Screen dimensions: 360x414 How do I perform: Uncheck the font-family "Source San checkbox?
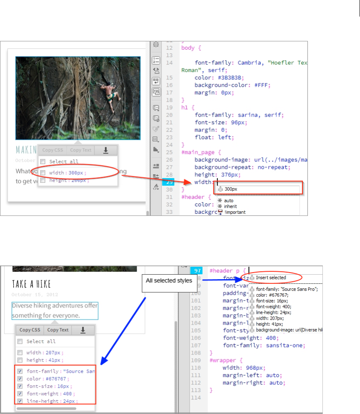click(20, 371)
